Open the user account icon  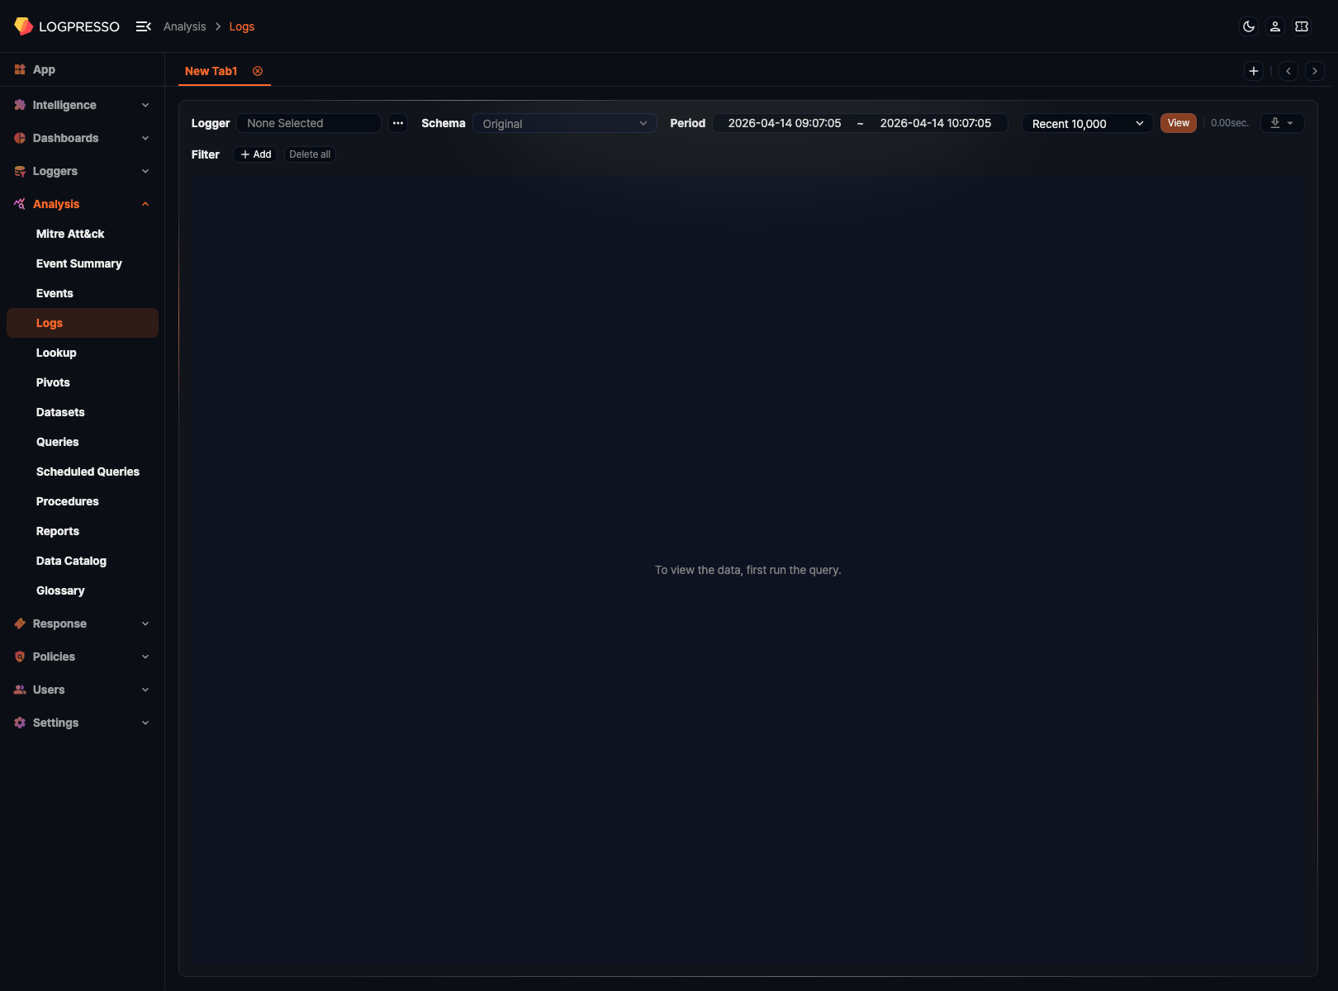click(1274, 26)
